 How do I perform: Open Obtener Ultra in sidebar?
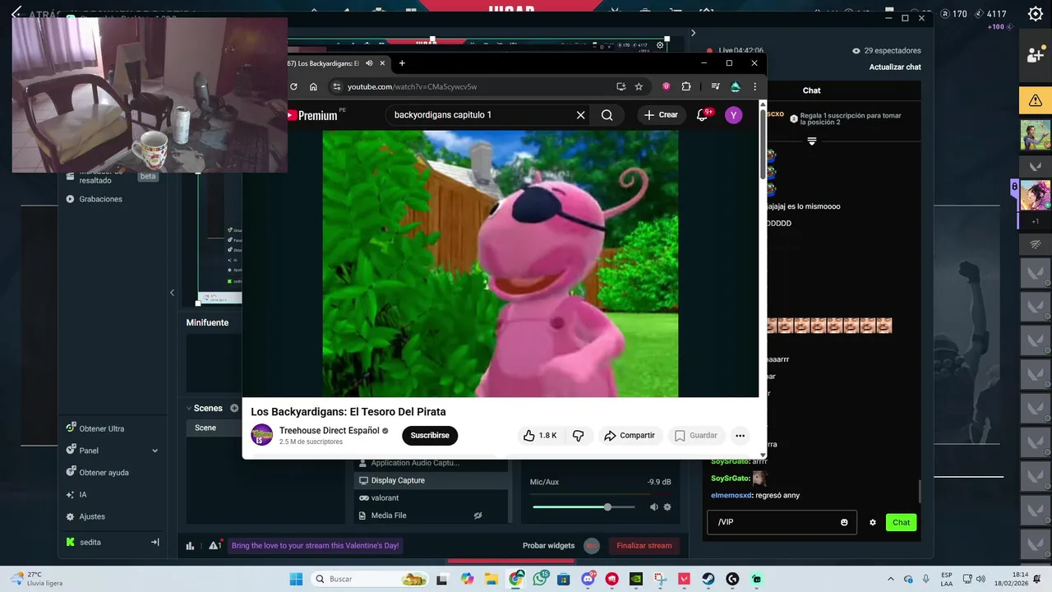(x=102, y=428)
